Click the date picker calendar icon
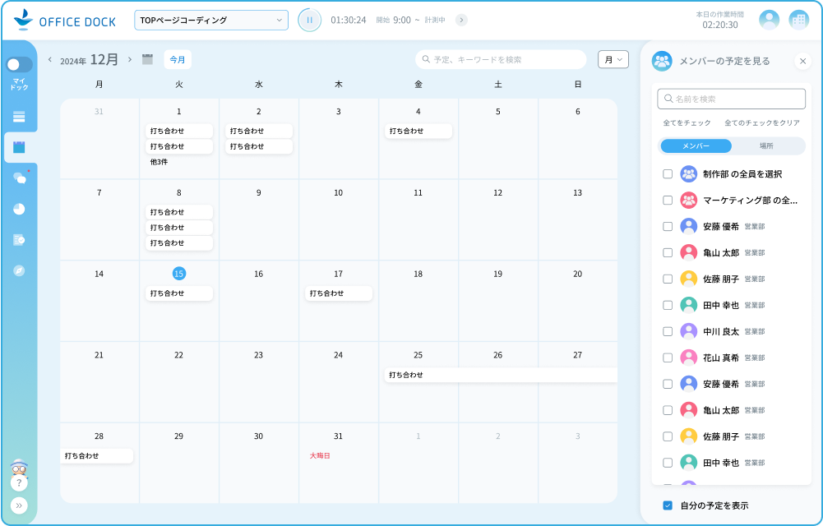823x526 pixels. 147,59
